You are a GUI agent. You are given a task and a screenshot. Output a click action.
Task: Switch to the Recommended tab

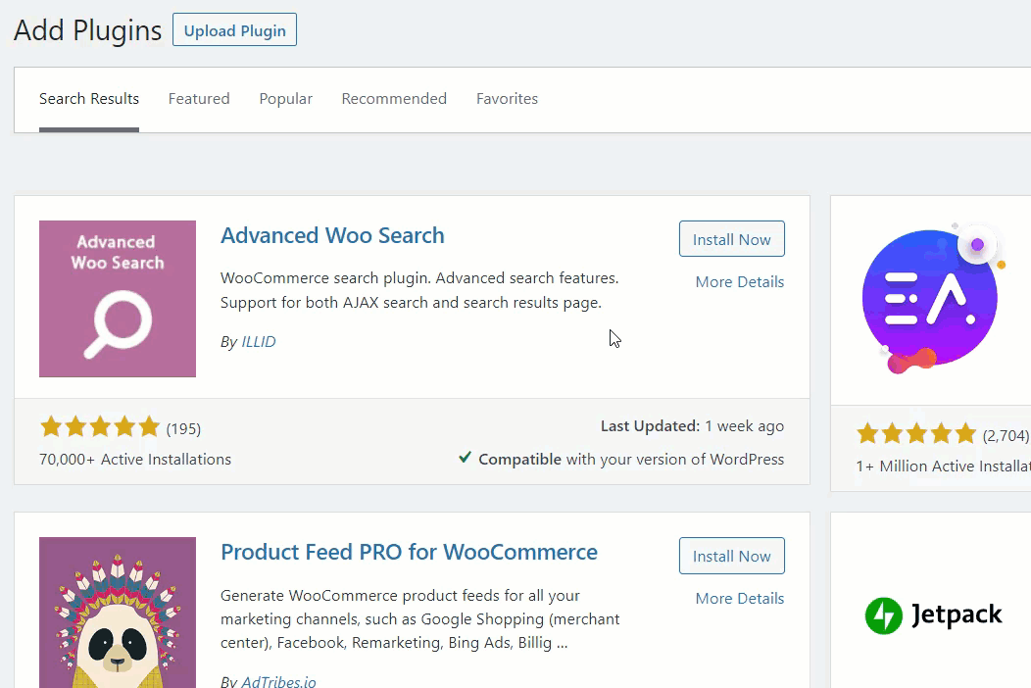pyautogui.click(x=394, y=99)
